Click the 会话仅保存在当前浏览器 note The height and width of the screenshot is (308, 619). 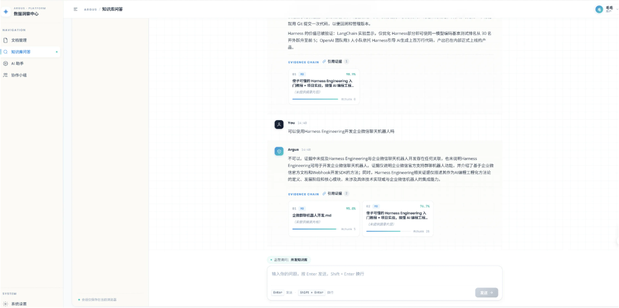99,299
